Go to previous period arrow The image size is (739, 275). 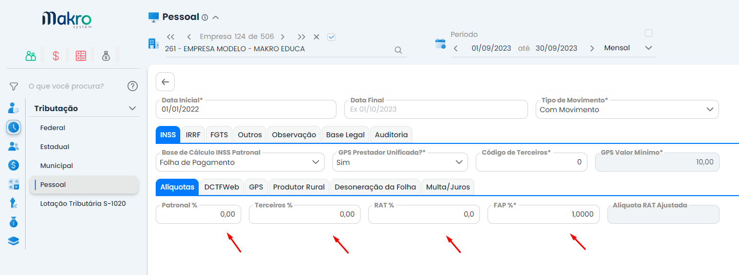click(x=456, y=48)
